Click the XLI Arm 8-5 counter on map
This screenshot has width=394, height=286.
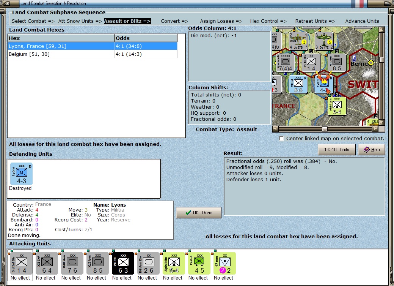click(337, 62)
